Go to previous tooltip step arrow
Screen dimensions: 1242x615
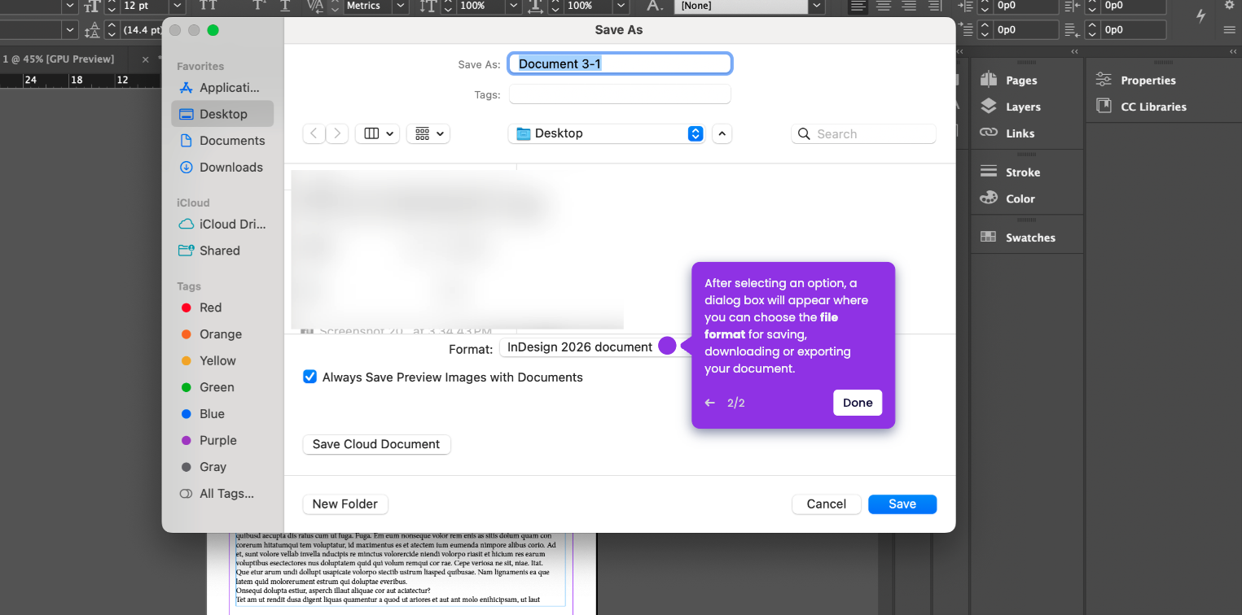pos(710,403)
